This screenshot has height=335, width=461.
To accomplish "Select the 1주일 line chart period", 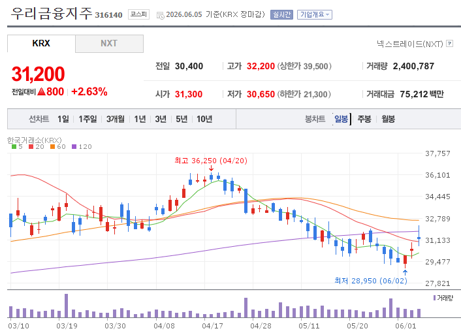I will (x=87, y=119).
